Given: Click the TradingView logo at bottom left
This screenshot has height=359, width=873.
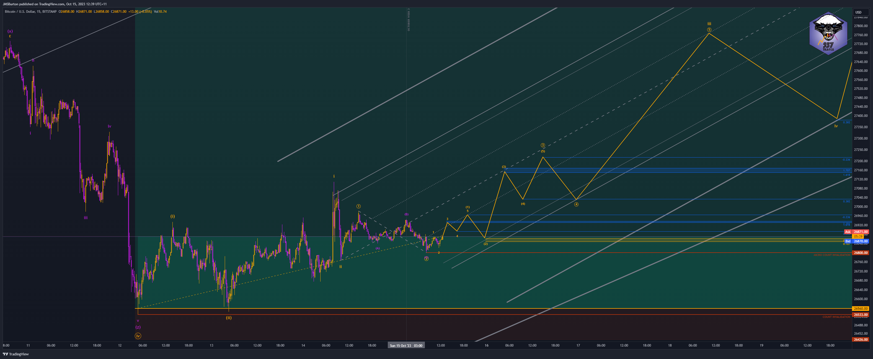Looking at the screenshot, I should click(x=16, y=354).
